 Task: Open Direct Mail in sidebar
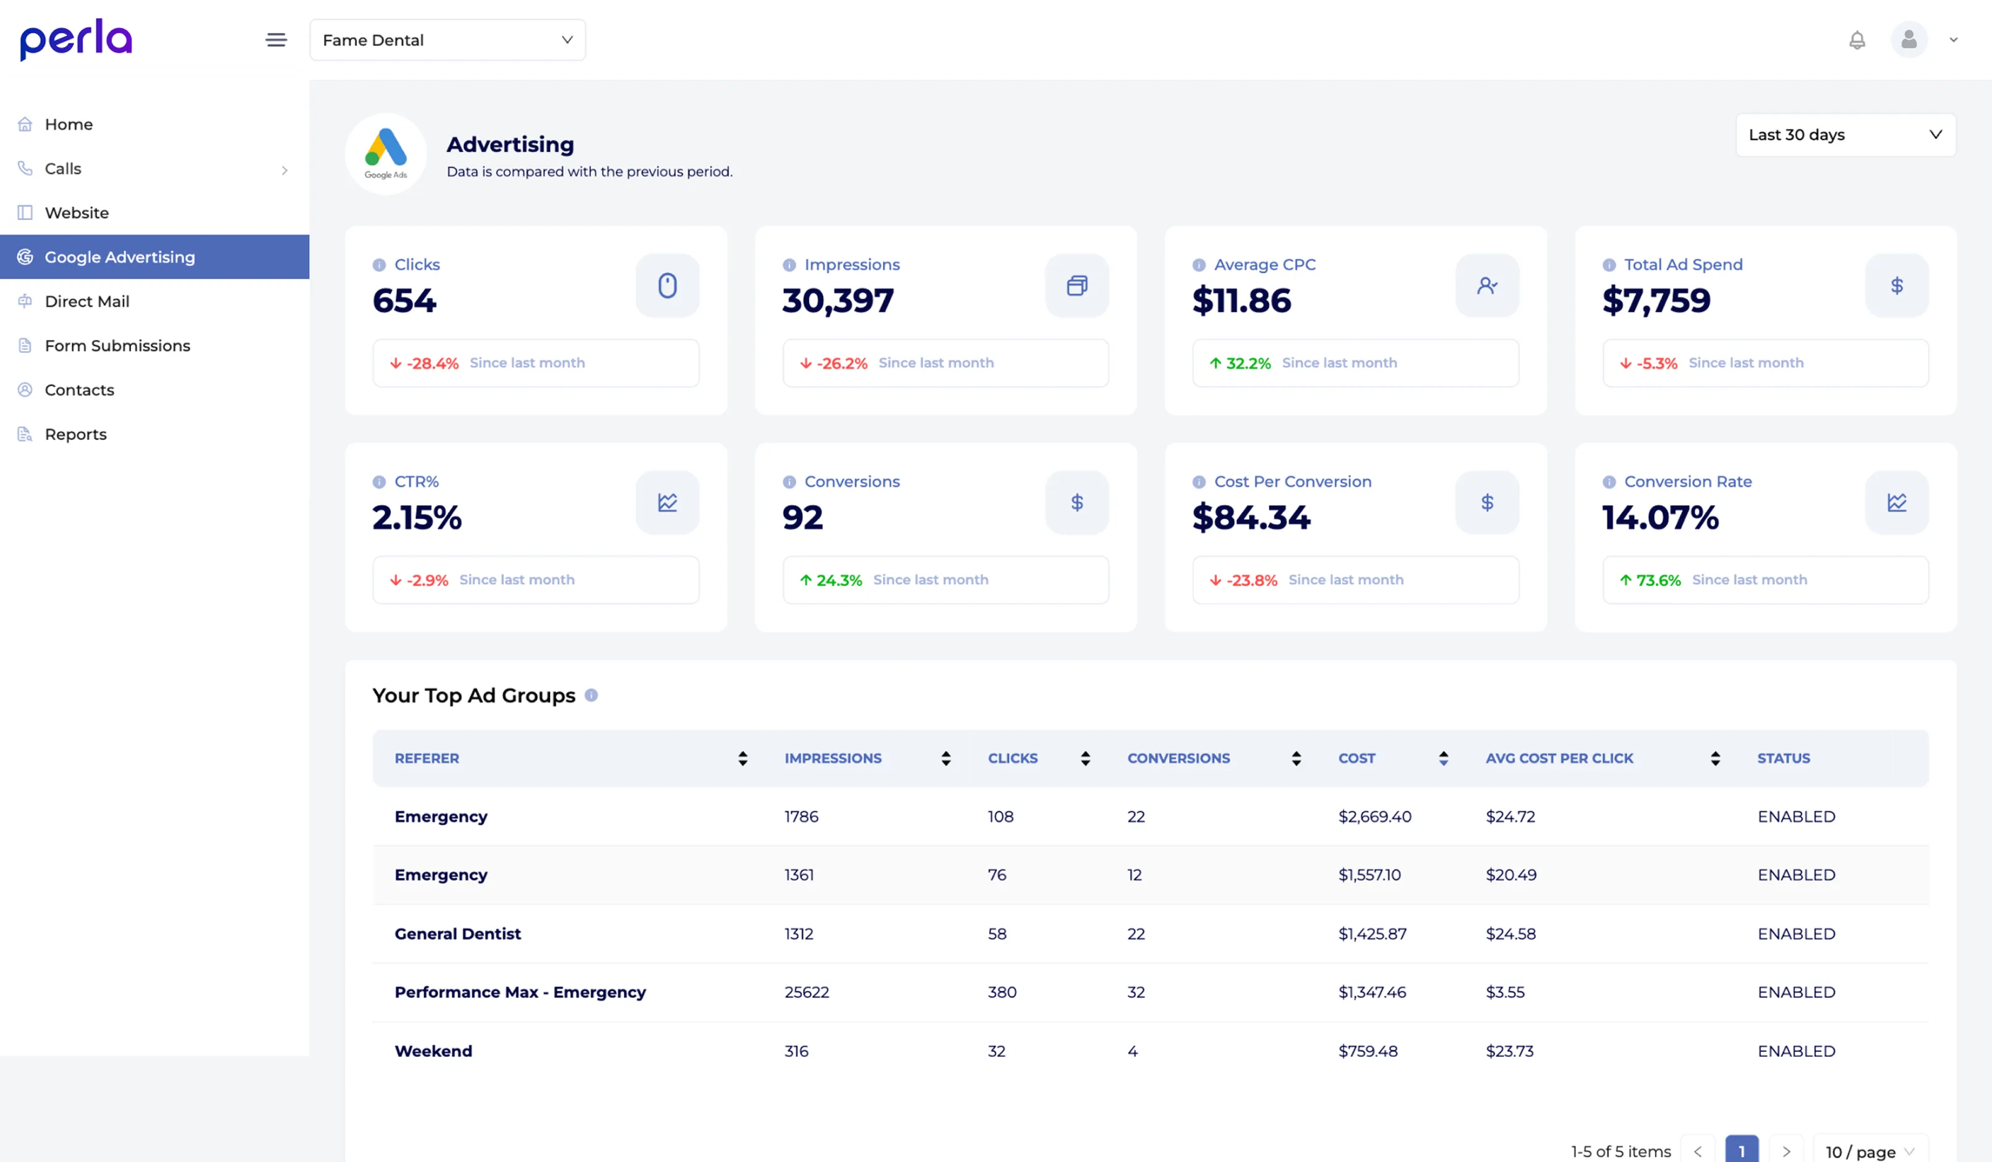pyautogui.click(x=87, y=301)
